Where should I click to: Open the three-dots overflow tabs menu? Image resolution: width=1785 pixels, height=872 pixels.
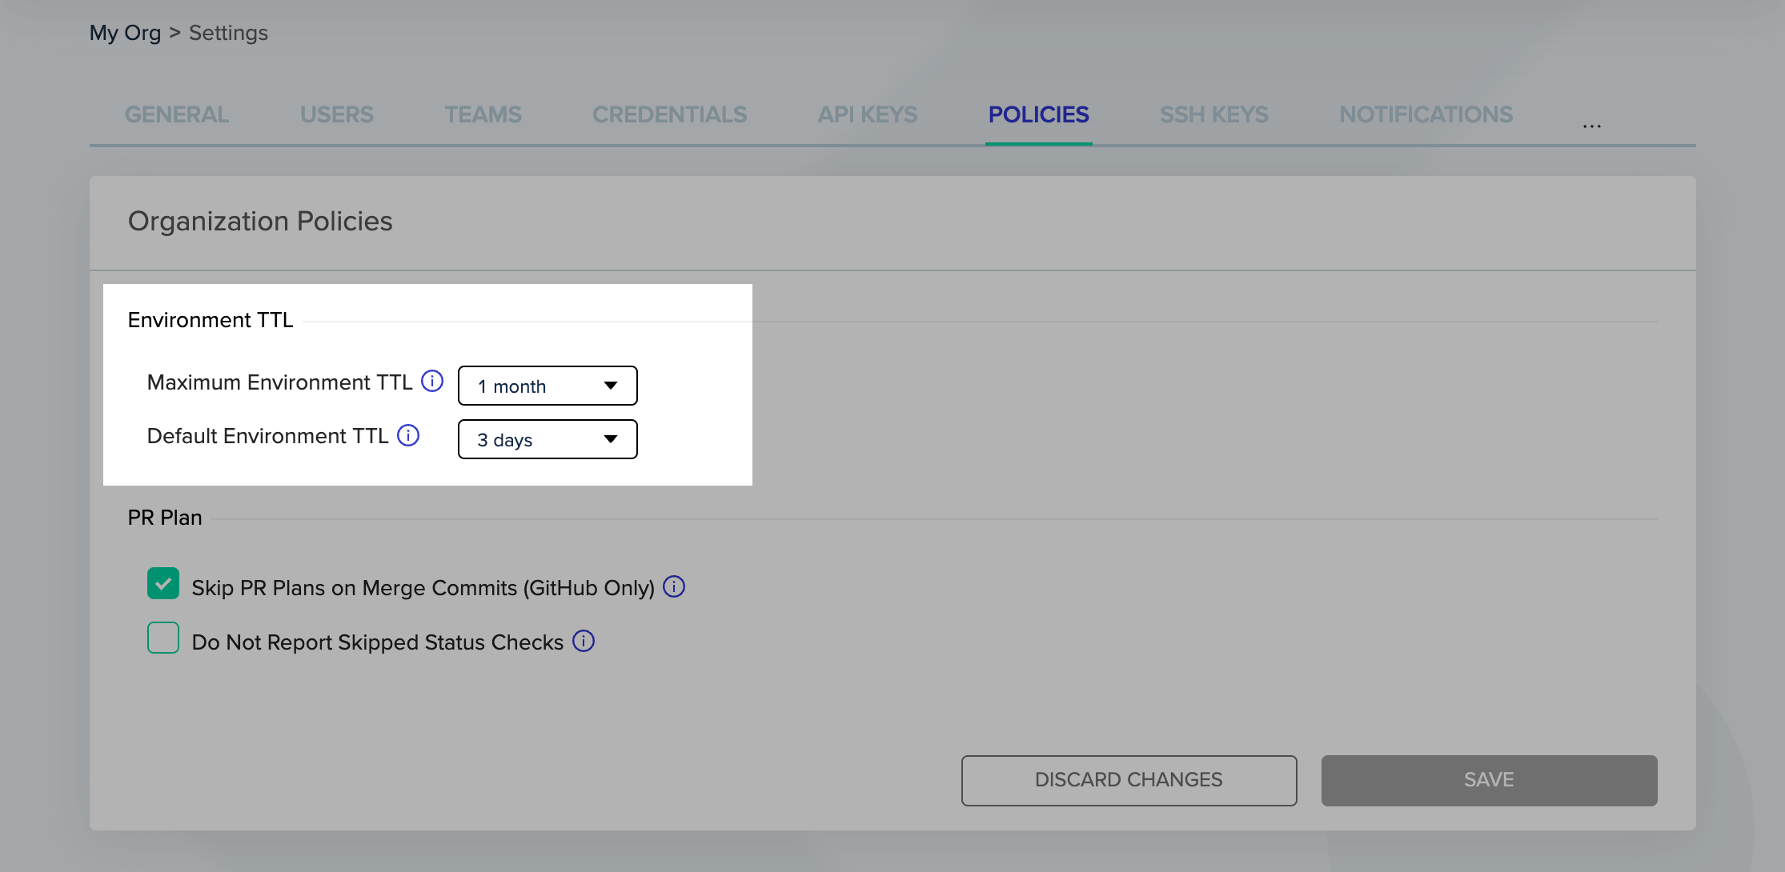tap(1591, 124)
